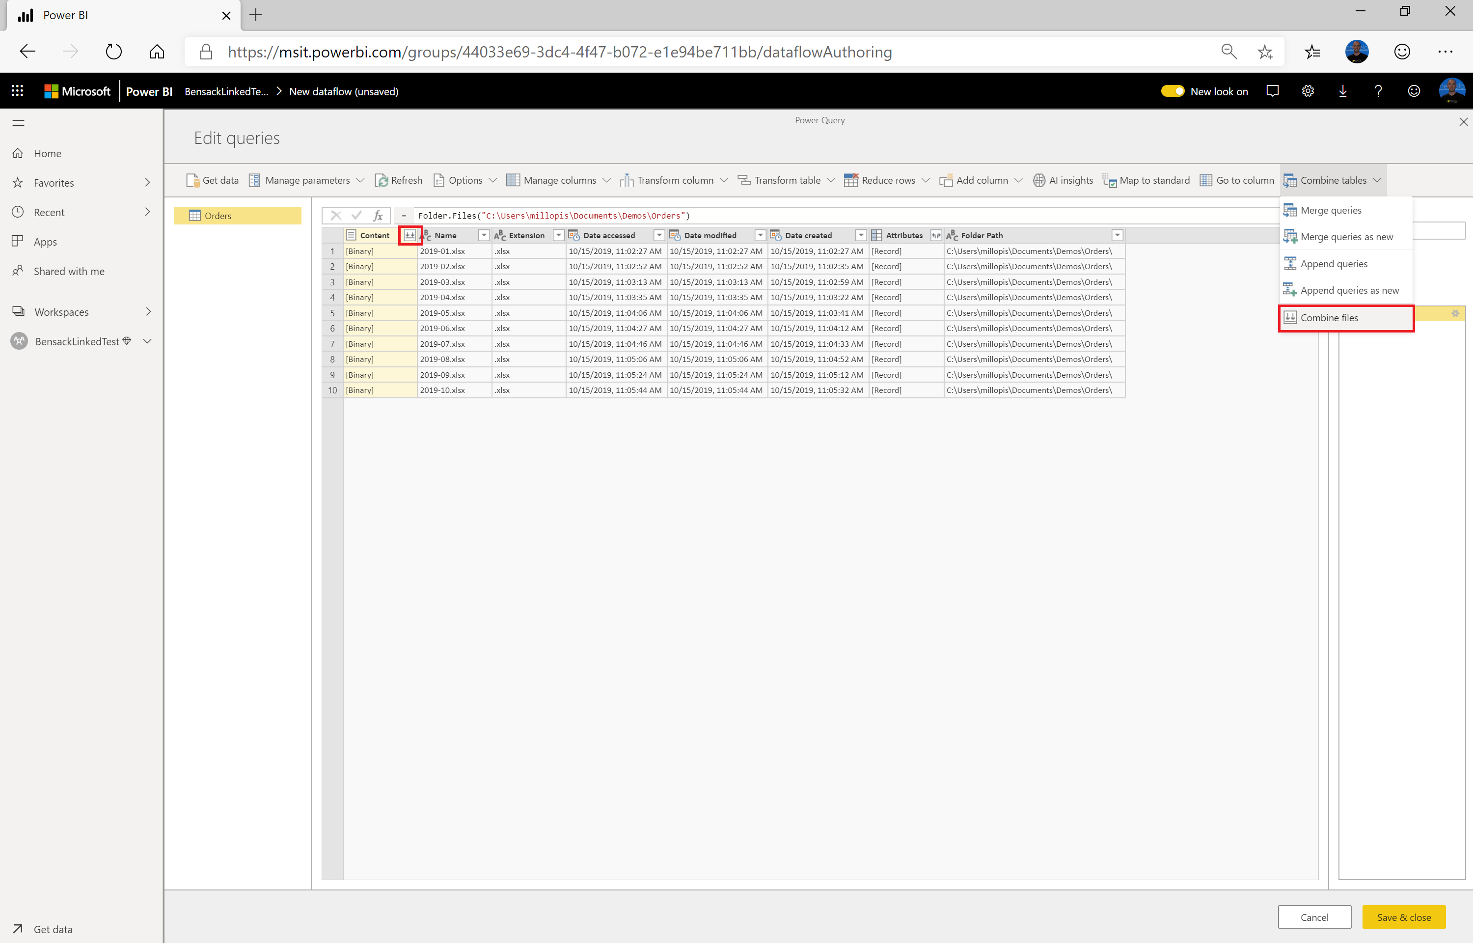Open Extension column filter dropdown
This screenshot has width=1473, height=943.
(x=558, y=235)
